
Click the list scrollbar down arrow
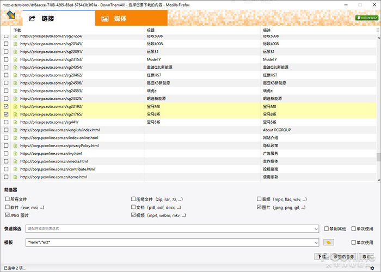point(379,180)
